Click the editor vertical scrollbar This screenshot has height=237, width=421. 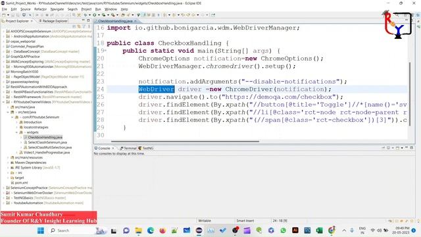pyautogui.click(x=410, y=93)
